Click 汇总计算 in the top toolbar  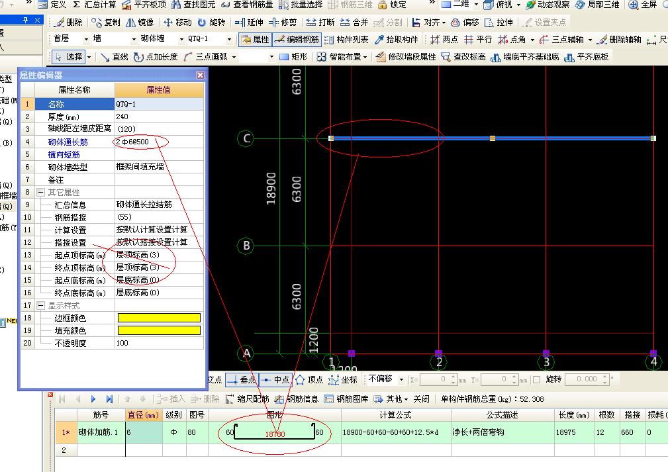coord(94,5)
